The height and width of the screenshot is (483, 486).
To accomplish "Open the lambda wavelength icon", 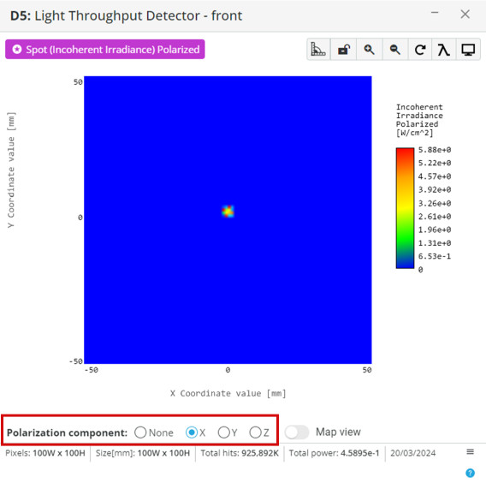I will point(443,50).
